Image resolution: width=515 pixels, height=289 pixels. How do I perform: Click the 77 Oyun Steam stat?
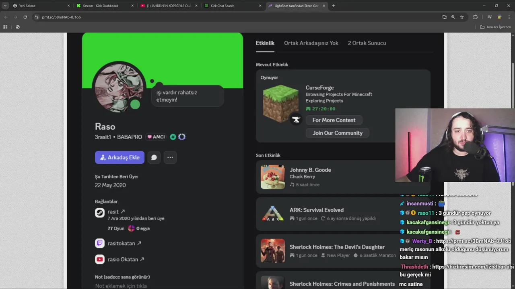pyautogui.click(x=116, y=228)
